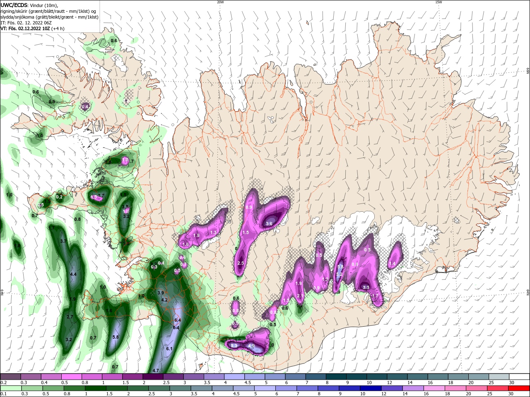Click the pale lavender swatch labeled 4 in the top legend row
Screen dimensions: 530x397
click(234, 377)
